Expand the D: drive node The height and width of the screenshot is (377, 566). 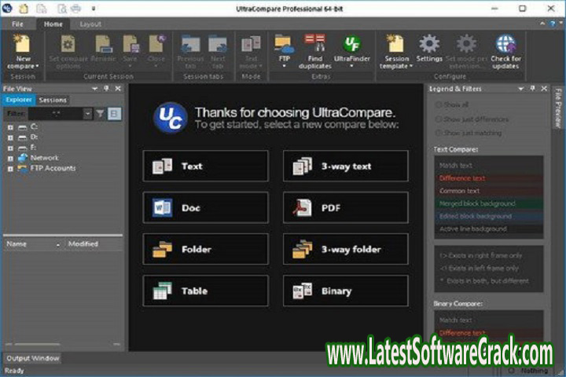tap(10, 137)
